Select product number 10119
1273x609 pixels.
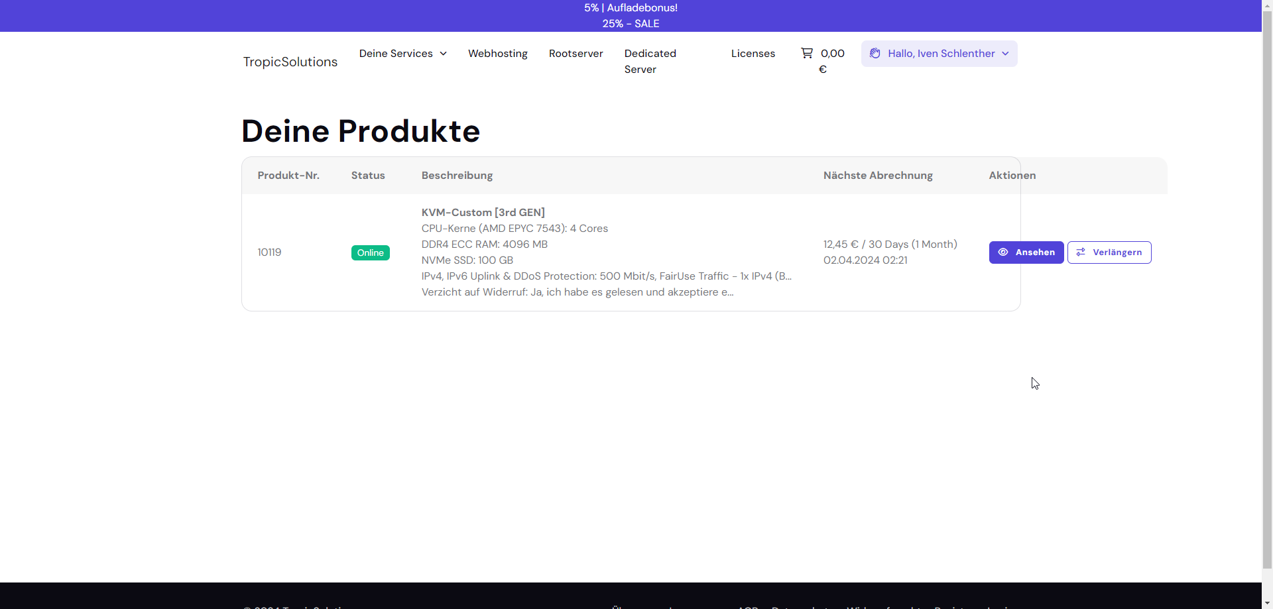pos(269,252)
